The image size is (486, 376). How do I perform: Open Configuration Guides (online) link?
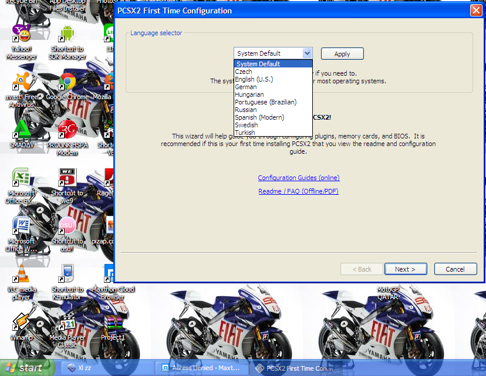coord(299,178)
